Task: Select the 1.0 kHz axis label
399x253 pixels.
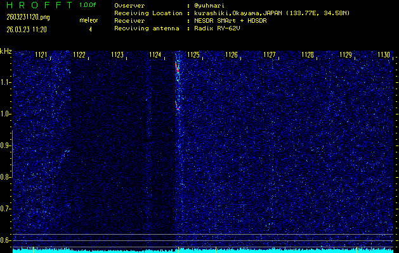Action: click(6, 114)
